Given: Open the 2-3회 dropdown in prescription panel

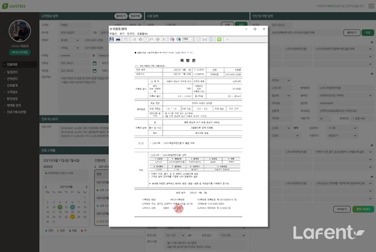Looking at the screenshot, I should point(342,128).
